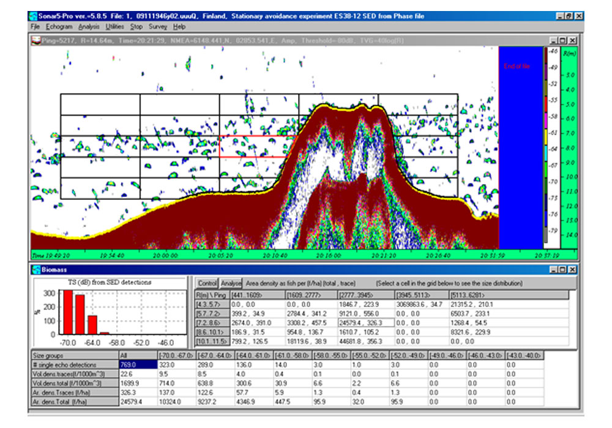612x428 pixels.
Task: Click the Biomass window icon
Action: (x=35, y=269)
